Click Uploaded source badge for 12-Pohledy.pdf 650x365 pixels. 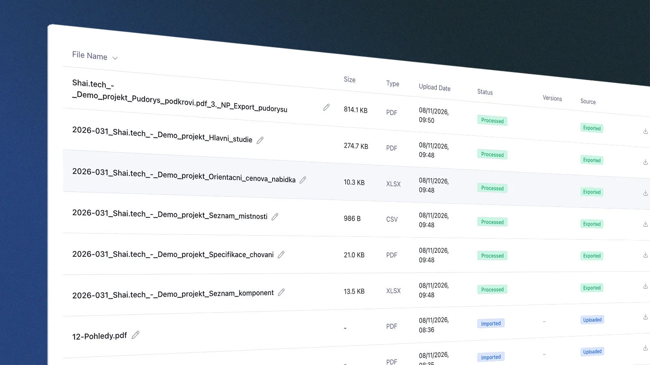[592, 320]
